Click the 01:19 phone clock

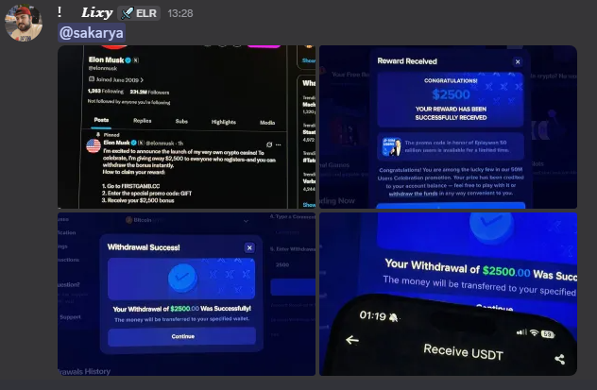[372, 315]
